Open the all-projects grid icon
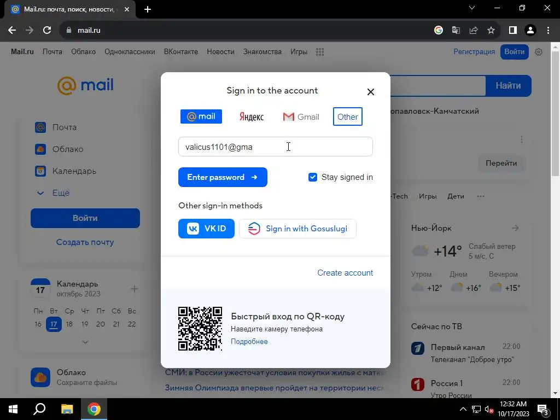 (x=320, y=52)
